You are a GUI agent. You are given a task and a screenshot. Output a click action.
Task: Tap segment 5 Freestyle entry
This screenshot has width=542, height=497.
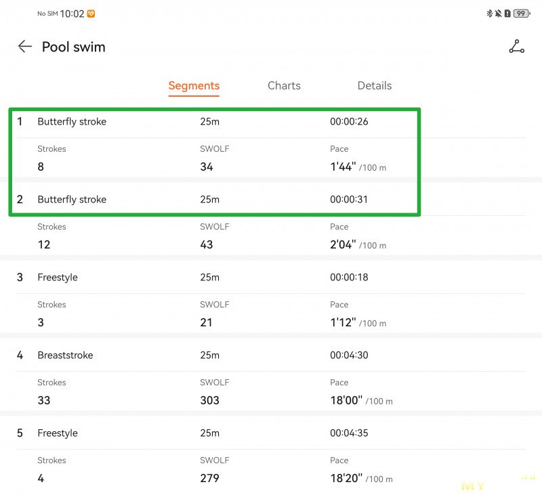58,433
